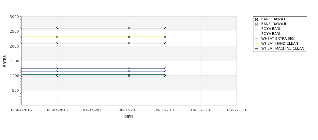This screenshot has height=140, width=318.
Task: Select the SOYA BADI-II legend label
Action: pos(272,34)
